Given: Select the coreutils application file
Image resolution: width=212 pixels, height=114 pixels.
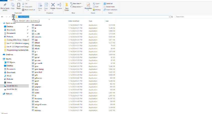Looking at the screenshot, I should point(38,37).
